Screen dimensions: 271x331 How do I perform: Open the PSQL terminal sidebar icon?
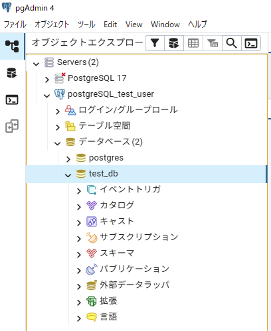[x=12, y=99]
